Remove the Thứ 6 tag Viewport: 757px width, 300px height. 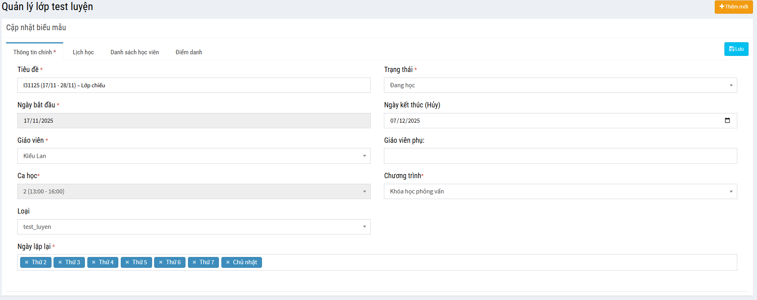coord(161,262)
